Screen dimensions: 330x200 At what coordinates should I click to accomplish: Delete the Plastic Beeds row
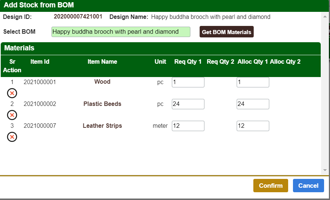[x=12, y=115]
